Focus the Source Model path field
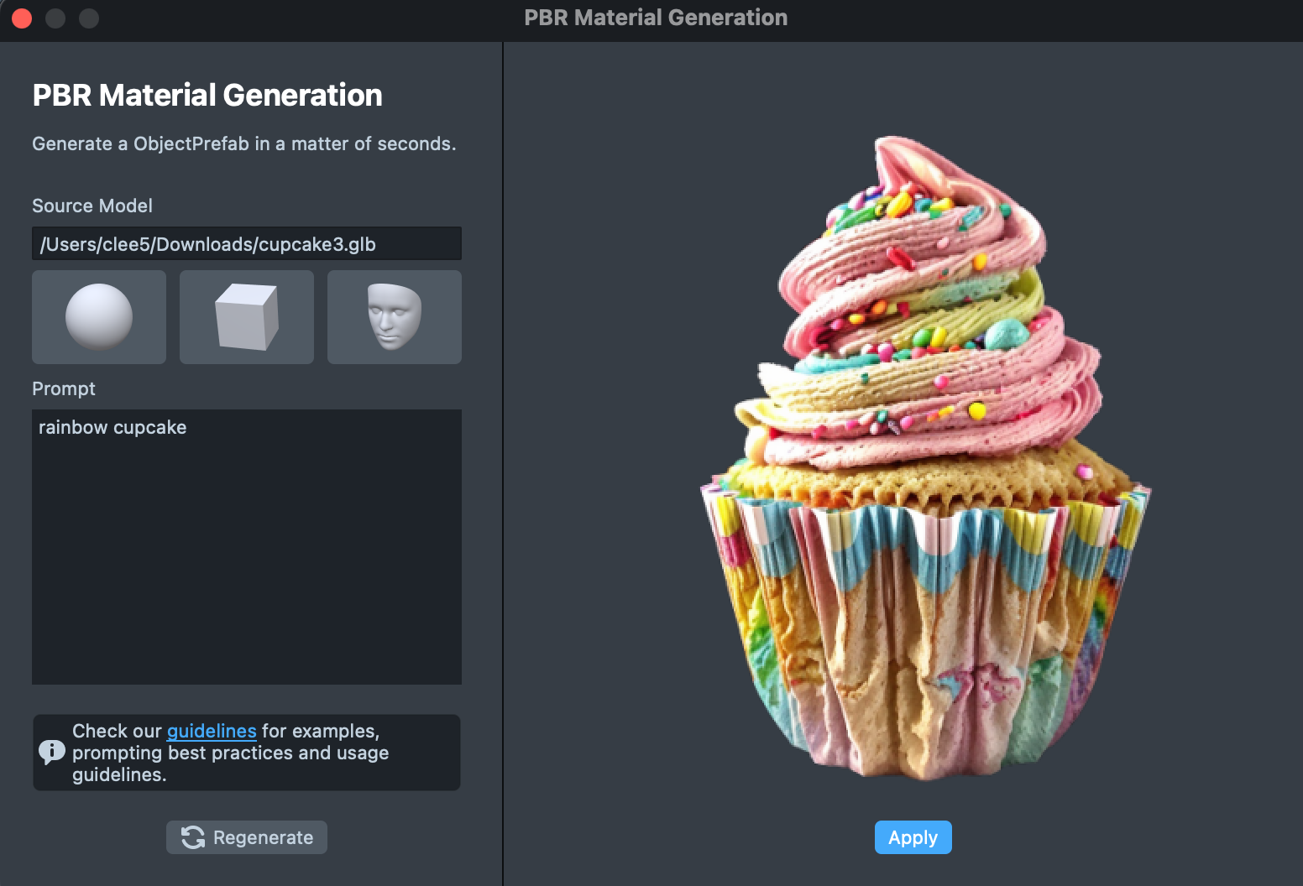Viewport: 1303px width, 886px height. coord(247,244)
